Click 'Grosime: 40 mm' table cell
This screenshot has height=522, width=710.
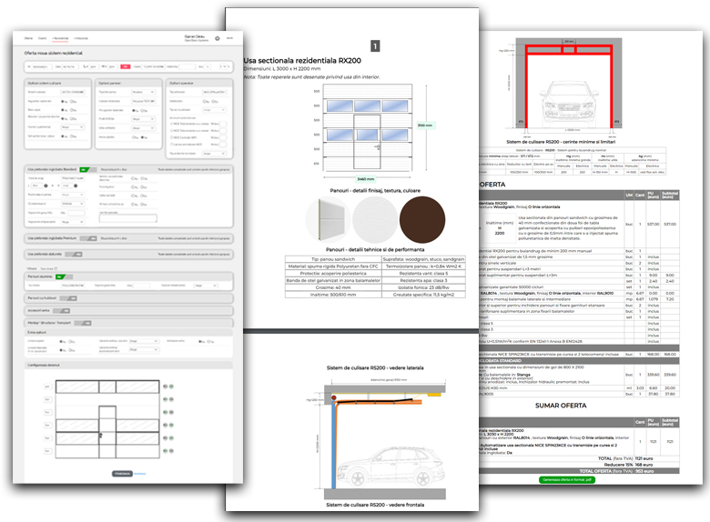click(x=333, y=287)
